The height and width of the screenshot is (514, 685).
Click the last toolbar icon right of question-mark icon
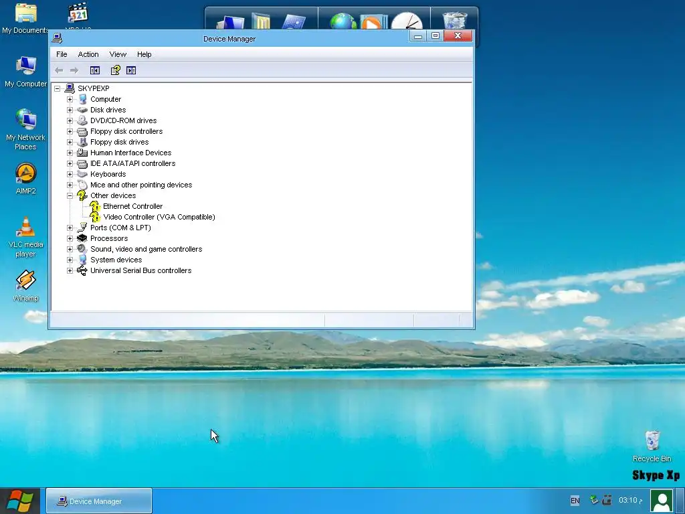coord(131,70)
